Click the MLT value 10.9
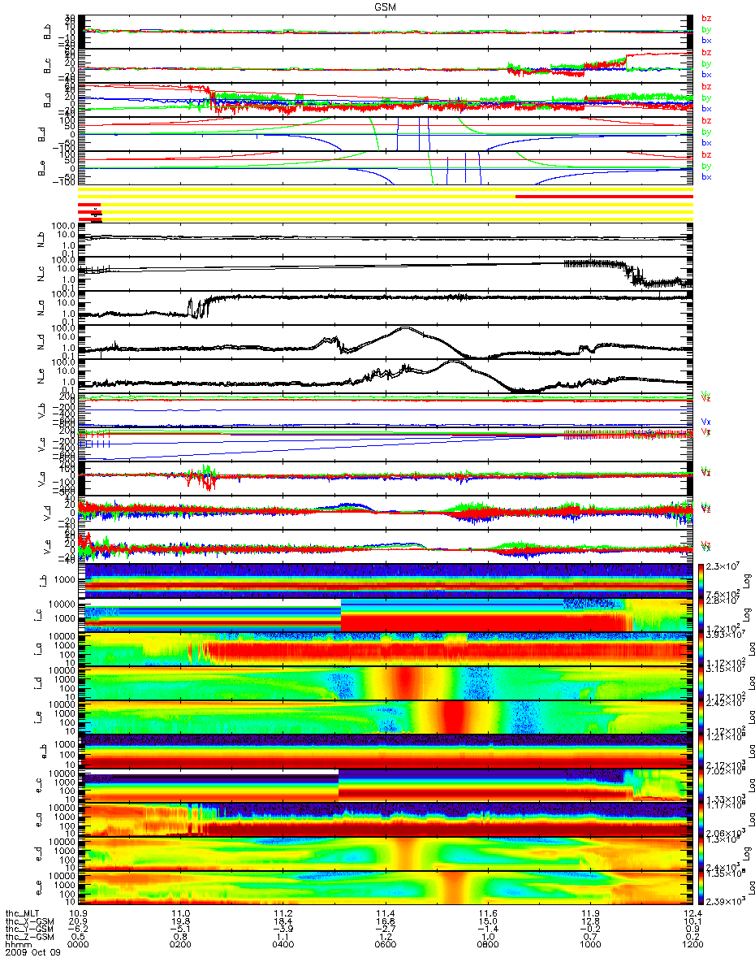Screen dimensions: 755x975 [x=79, y=914]
